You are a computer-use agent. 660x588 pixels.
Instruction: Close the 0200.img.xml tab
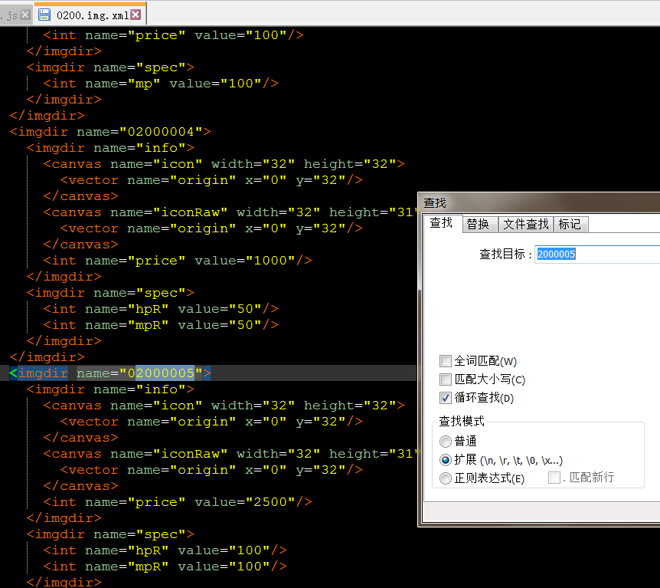136,15
